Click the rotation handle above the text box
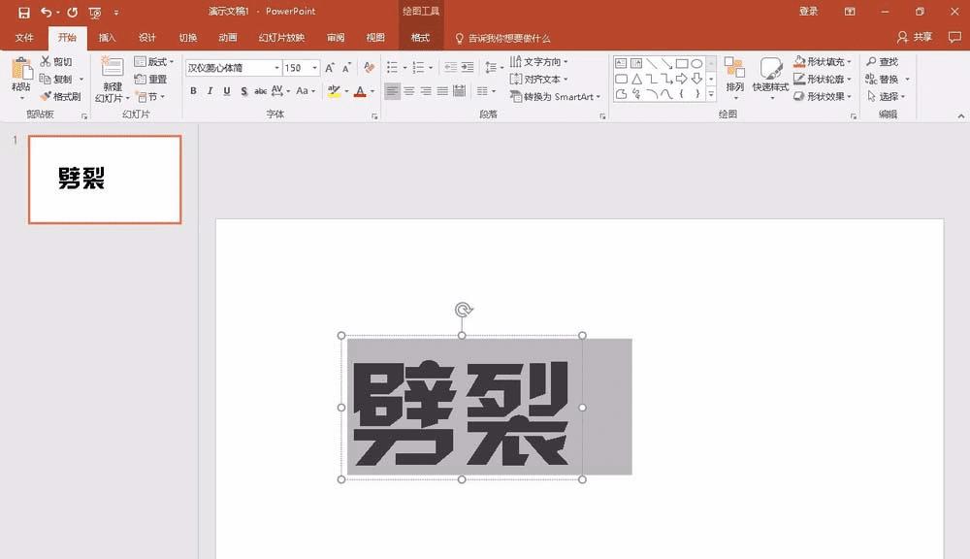 coord(464,309)
